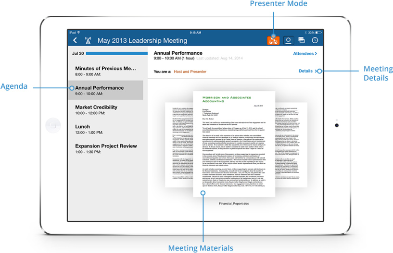Open the right background document page

coord(291,145)
